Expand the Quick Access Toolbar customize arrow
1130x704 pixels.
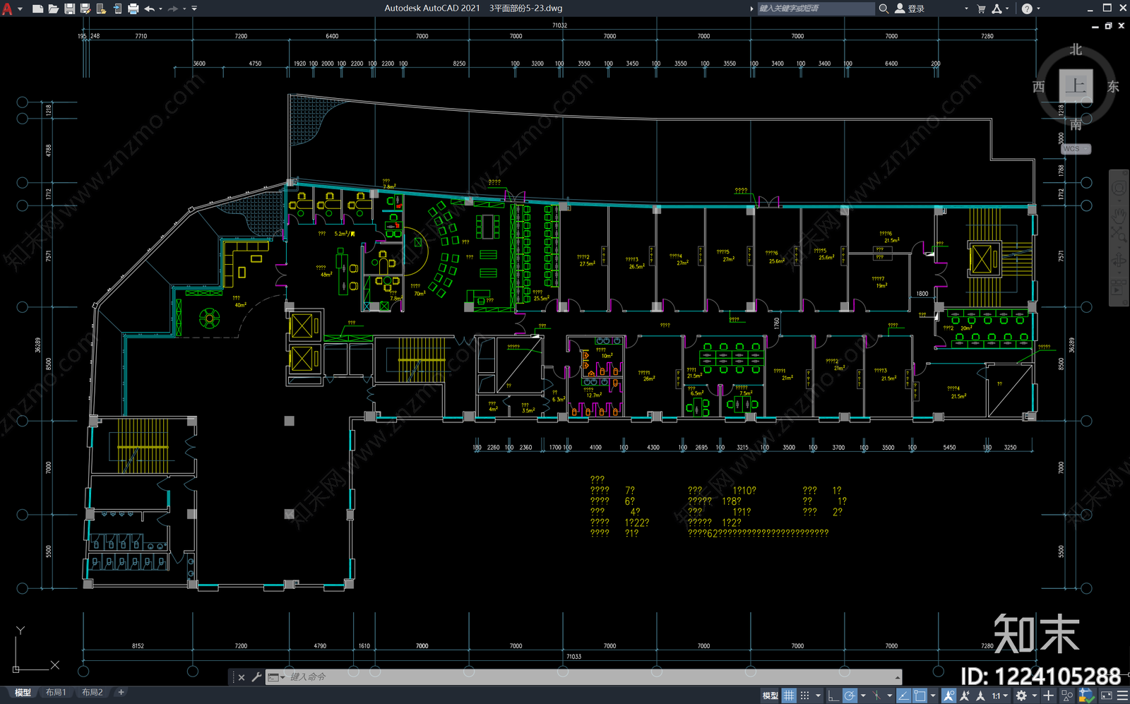[194, 8]
